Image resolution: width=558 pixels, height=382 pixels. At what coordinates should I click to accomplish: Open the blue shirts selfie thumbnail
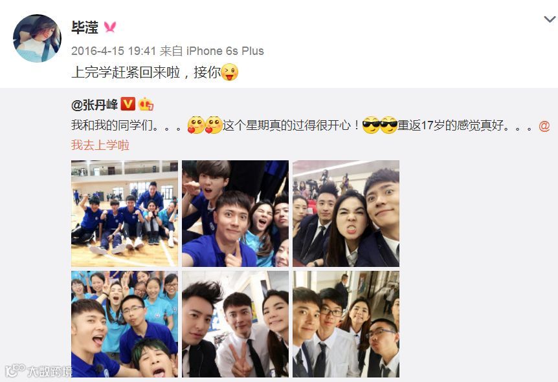coord(235,213)
